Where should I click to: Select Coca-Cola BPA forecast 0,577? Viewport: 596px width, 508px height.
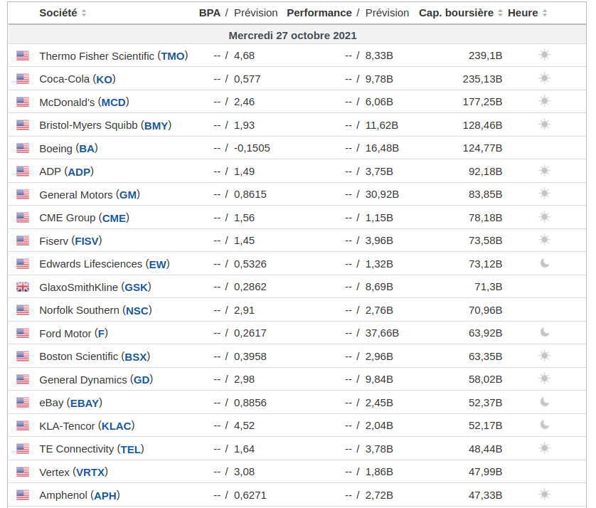[247, 79]
